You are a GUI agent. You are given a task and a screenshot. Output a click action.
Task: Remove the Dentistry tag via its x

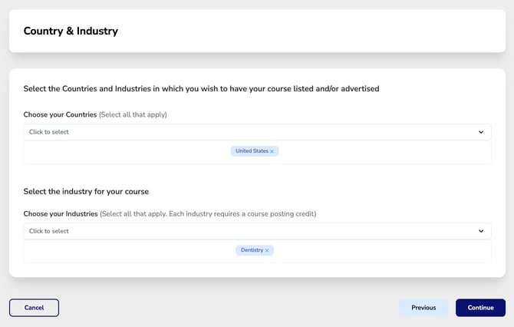[267, 251]
